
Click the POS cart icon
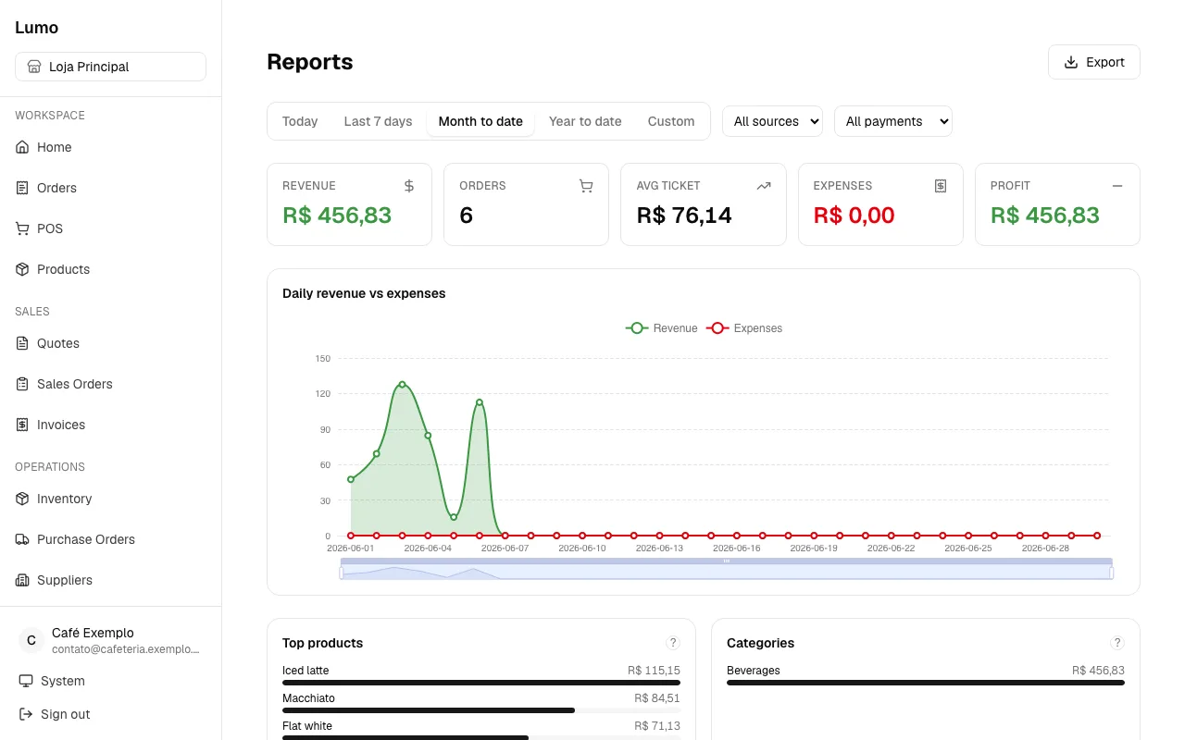point(22,228)
